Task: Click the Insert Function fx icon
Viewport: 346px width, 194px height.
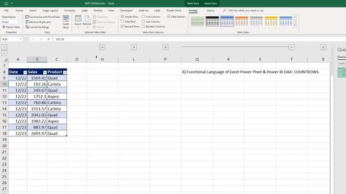Action: coord(48,39)
